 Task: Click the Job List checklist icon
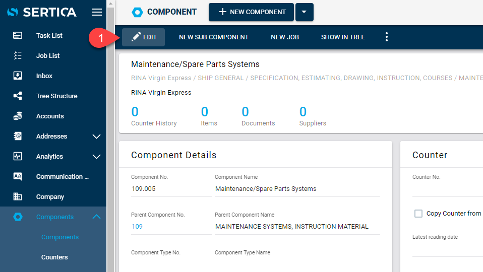coord(18,55)
